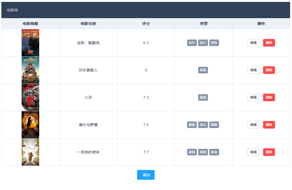Click the 添加 button to add a movie

coord(146,175)
